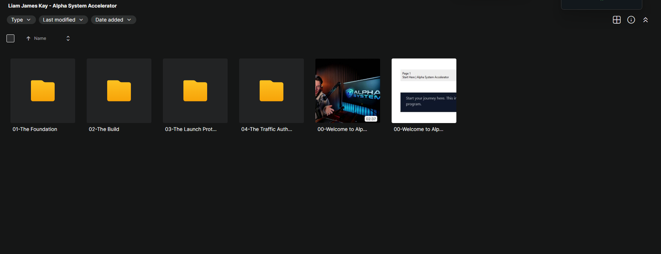Open the Date added filter dropdown
The image size is (661, 254).
pyautogui.click(x=113, y=20)
